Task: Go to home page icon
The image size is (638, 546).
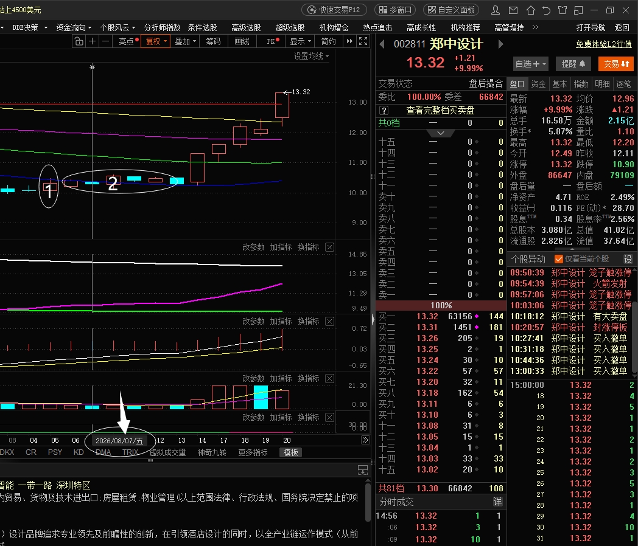Action: pos(531,10)
